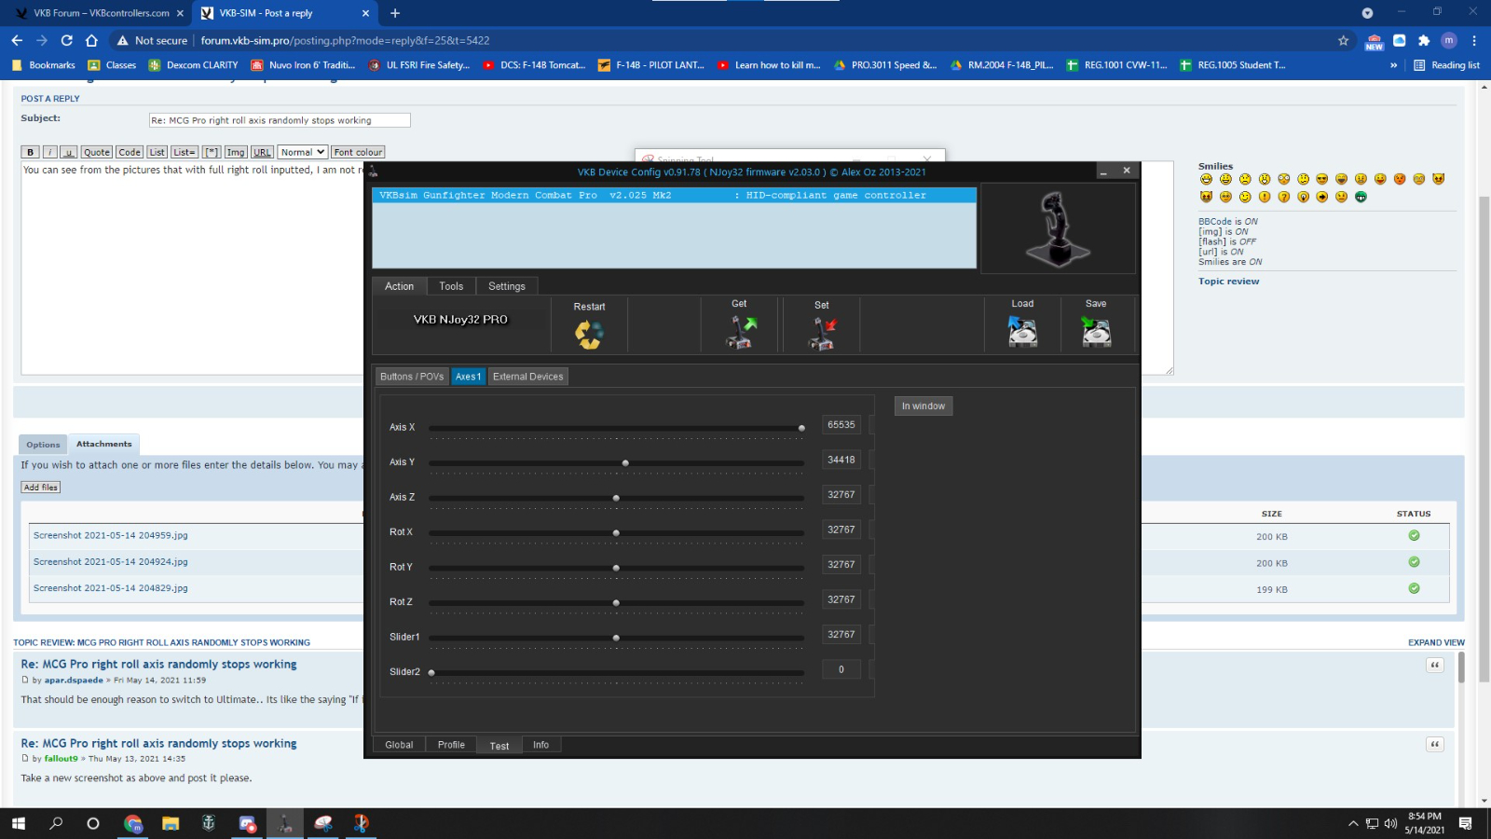Click the Add files button

41,488
